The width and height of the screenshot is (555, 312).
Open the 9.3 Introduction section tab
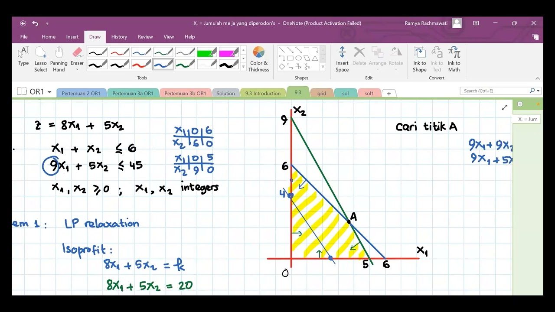263,93
